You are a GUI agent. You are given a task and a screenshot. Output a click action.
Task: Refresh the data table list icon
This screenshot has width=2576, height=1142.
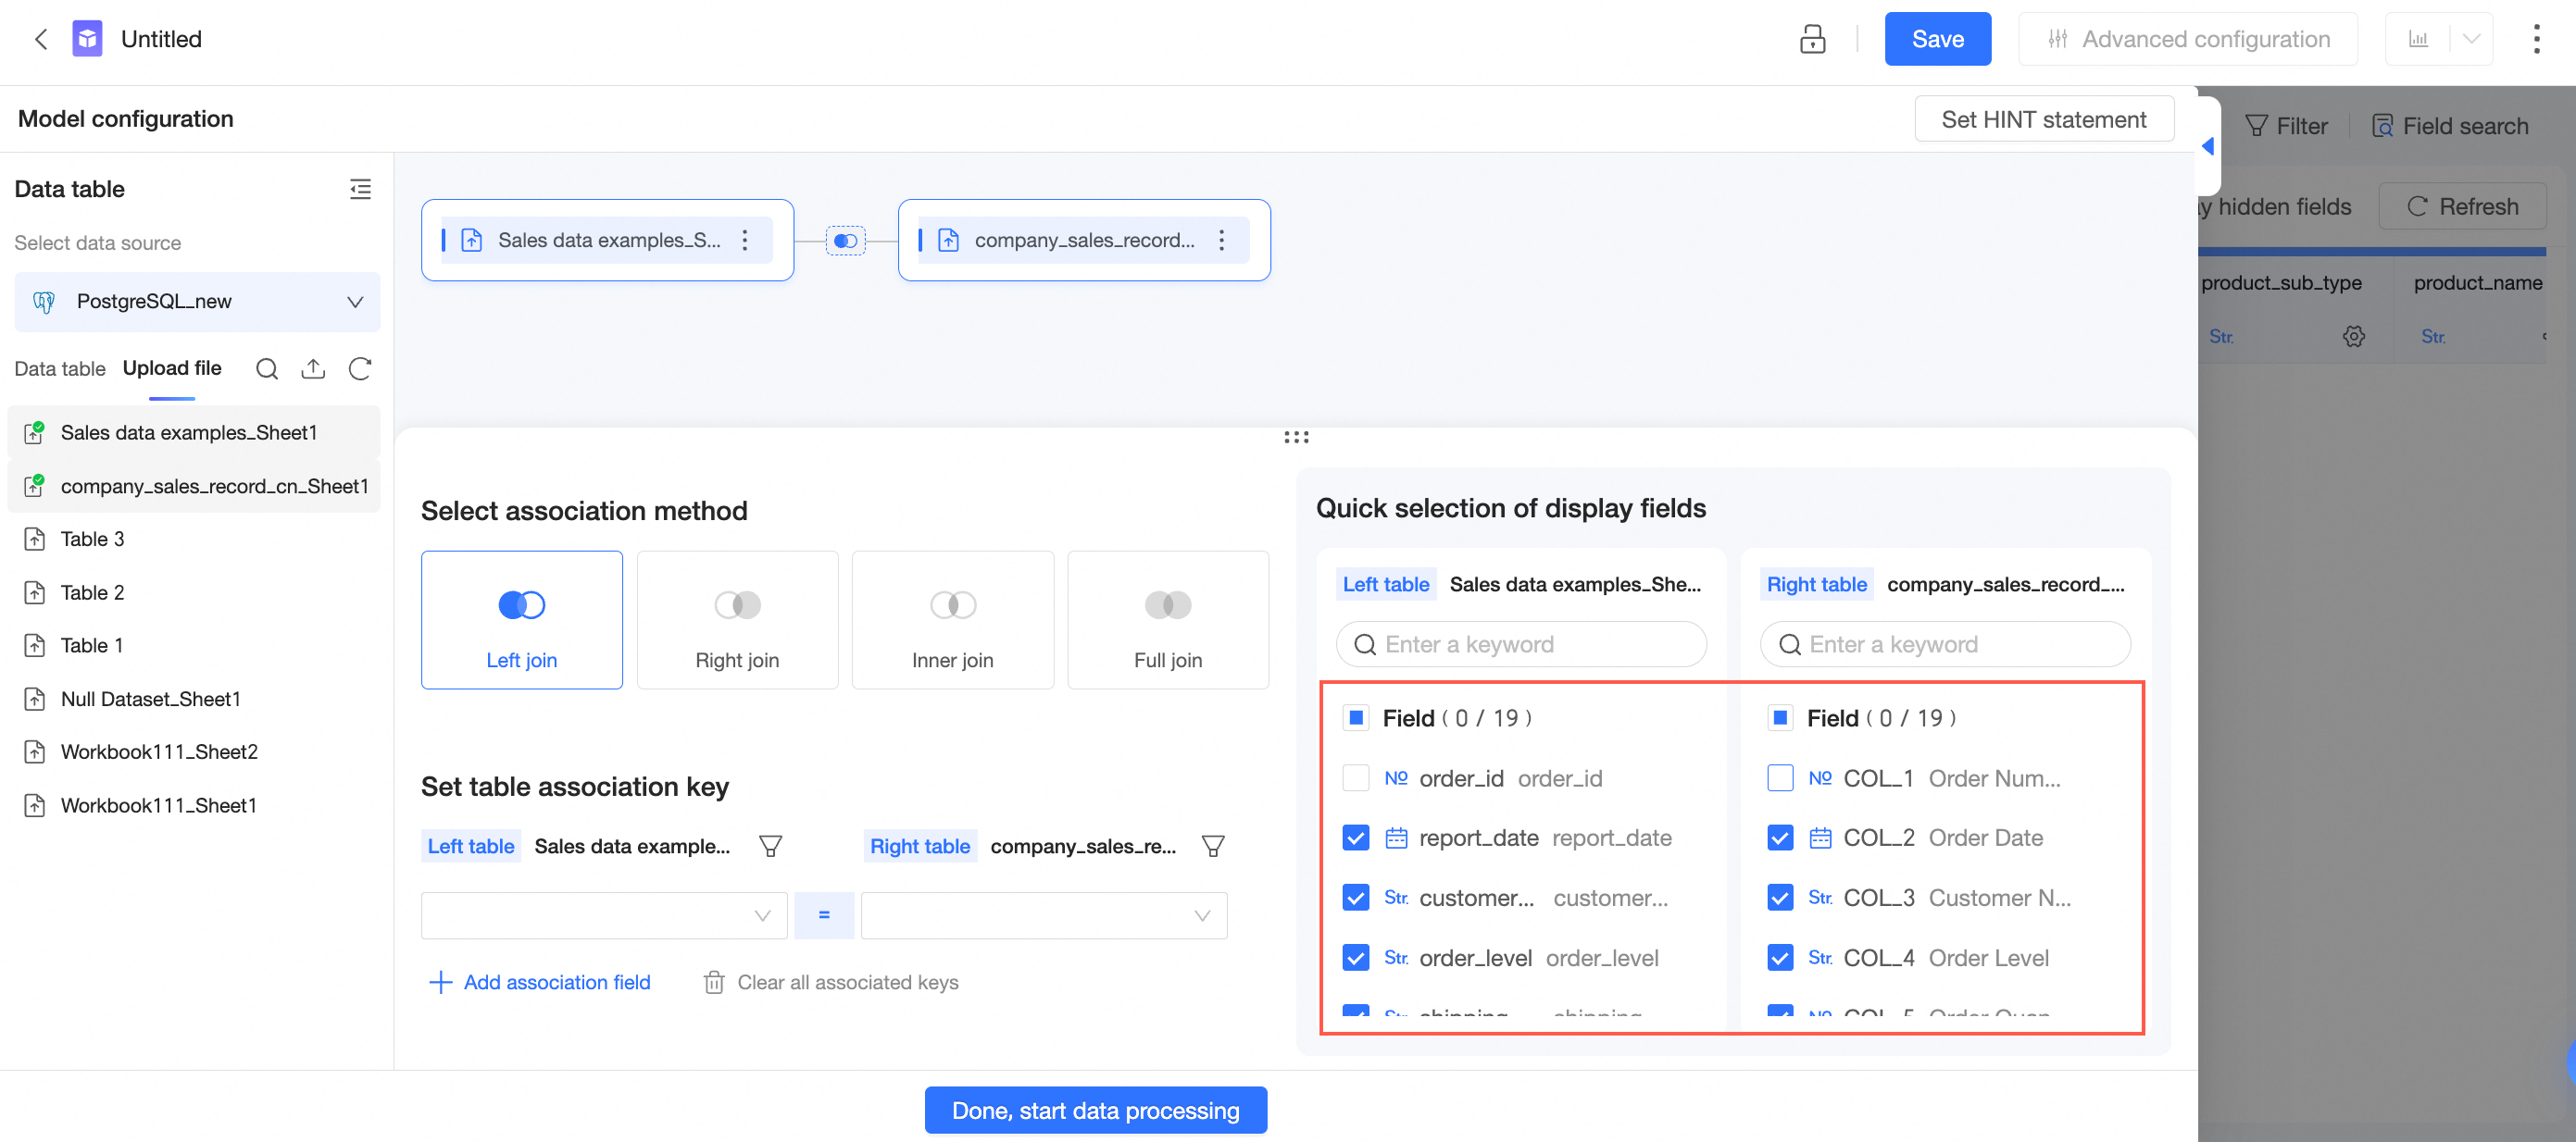click(360, 368)
